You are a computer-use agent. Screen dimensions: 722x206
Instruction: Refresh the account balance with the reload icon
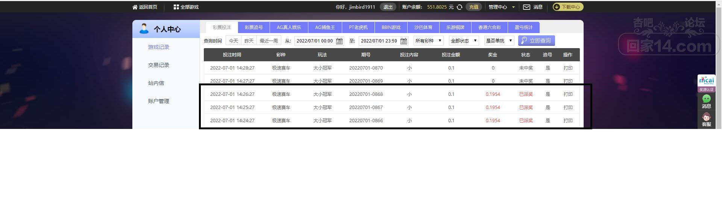coord(459,7)
